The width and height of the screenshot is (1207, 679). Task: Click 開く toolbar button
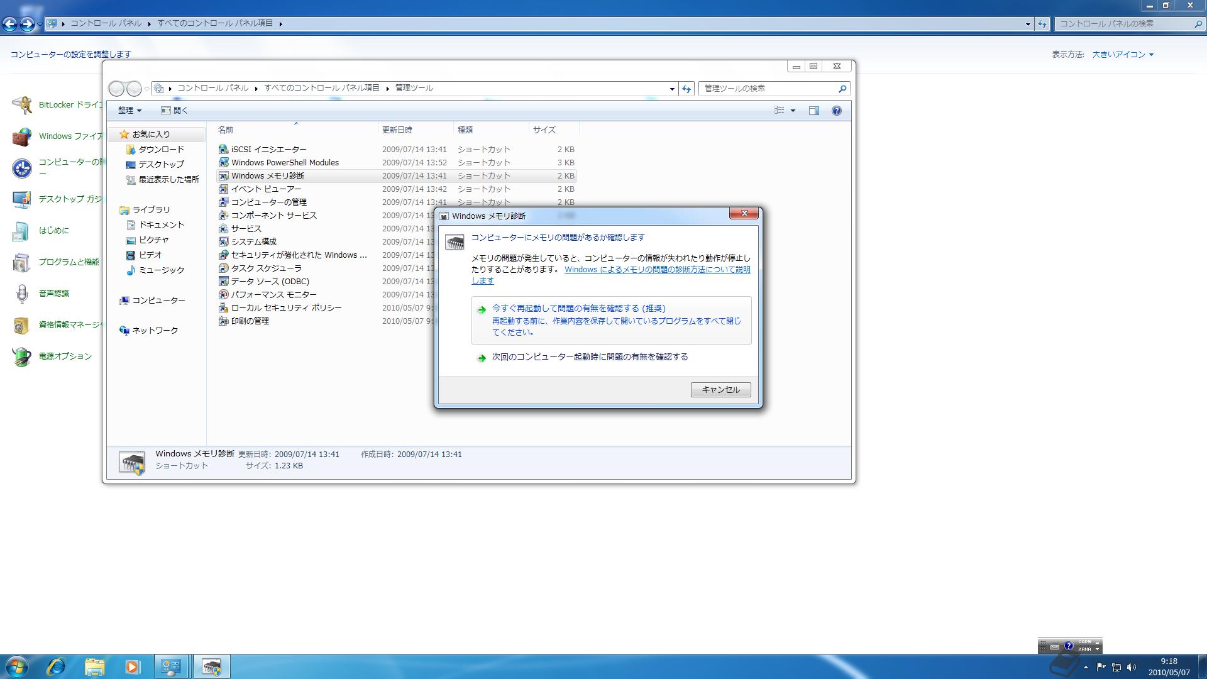pos(174,111)
